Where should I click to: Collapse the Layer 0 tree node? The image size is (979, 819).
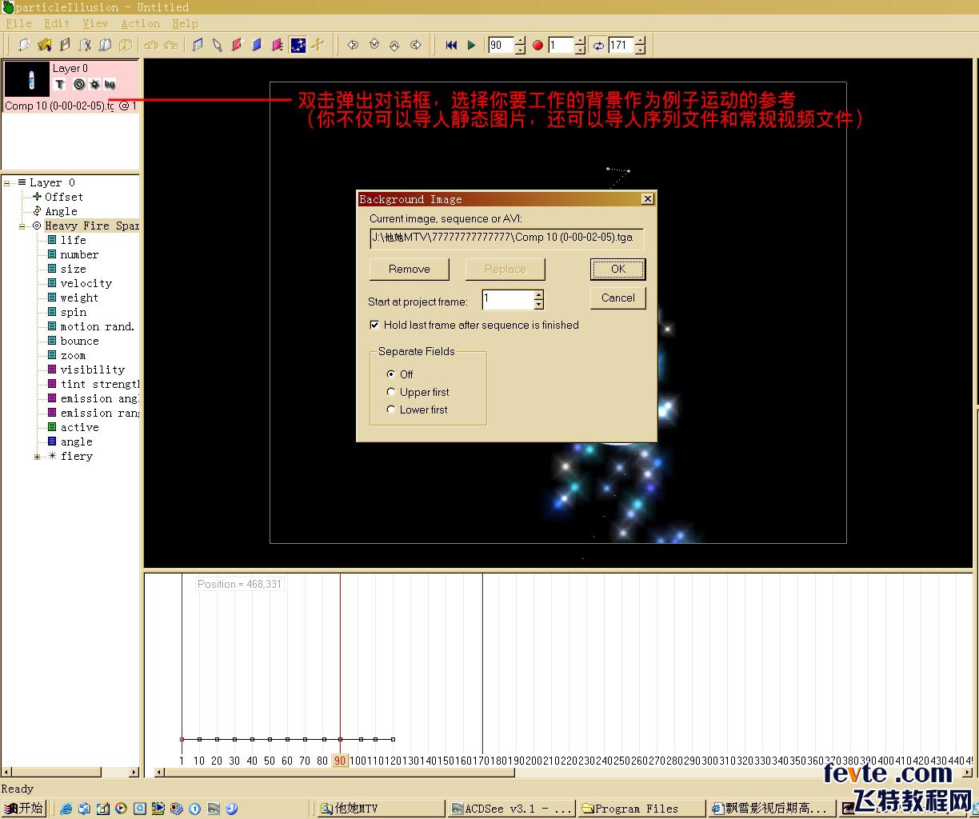click(x=7, y=183)
